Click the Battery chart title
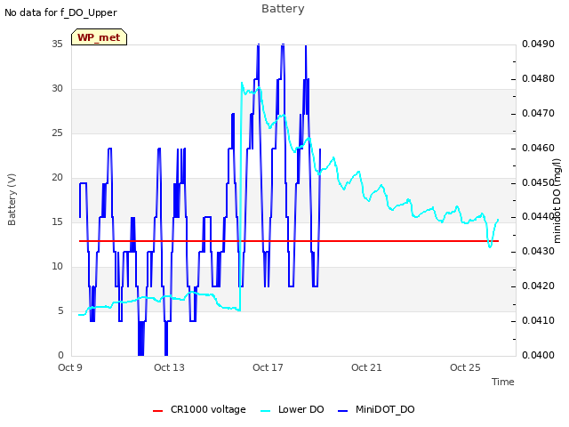The width and height of the screenshot is (569, 427). click(x=283, y=9)
